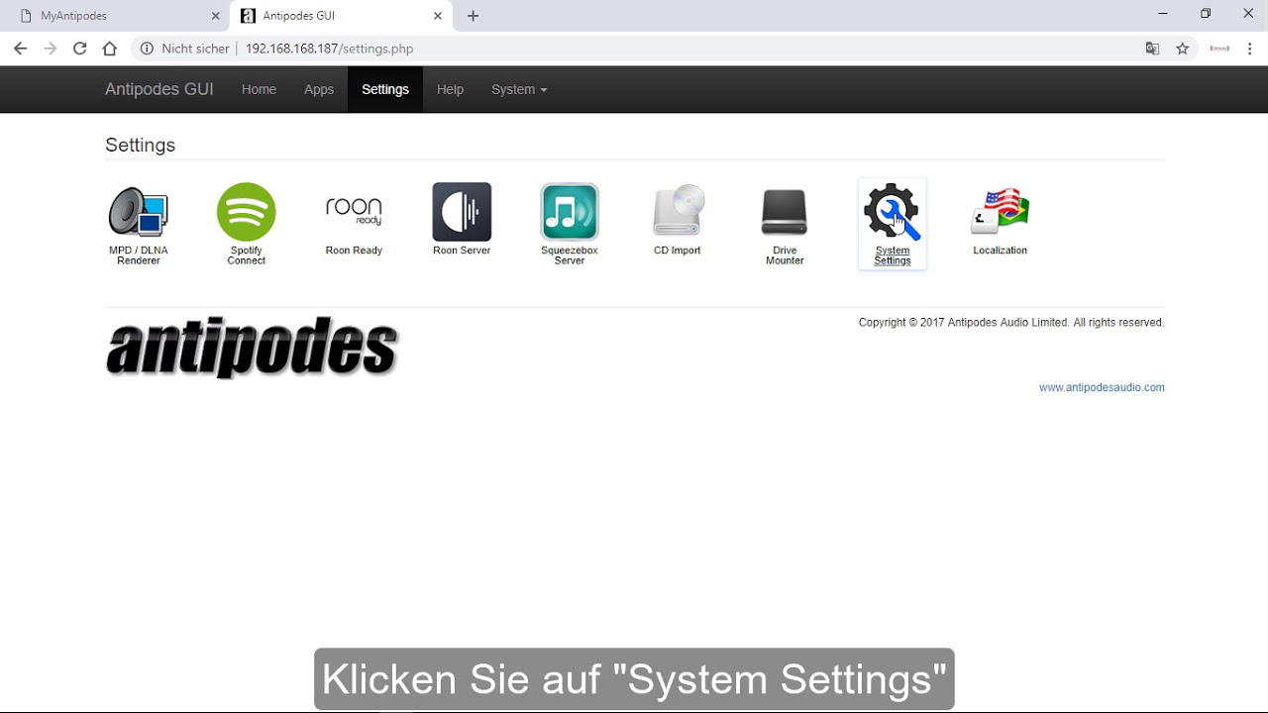Visit the www.antipodesaudio.com link
1268x713 pixels.
pyautogui.click(x=1102, y=387)
